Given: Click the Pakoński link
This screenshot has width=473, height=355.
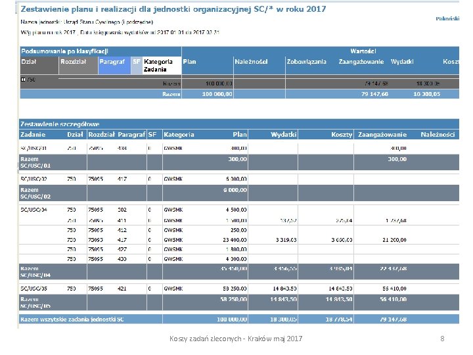Looking at the screenshot, I should [x=447, y=18].
